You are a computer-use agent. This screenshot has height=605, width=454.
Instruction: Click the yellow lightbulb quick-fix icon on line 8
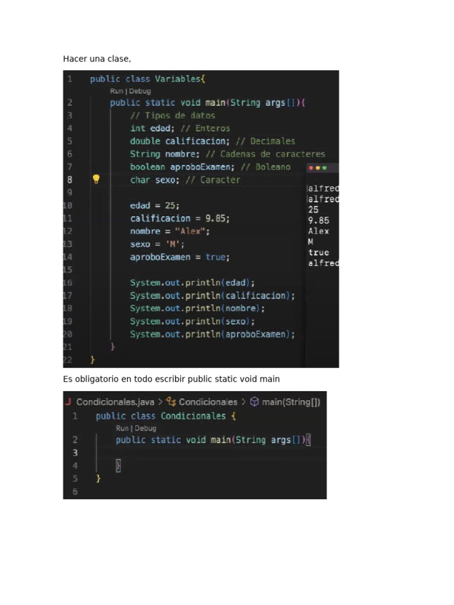click(96, 179)
